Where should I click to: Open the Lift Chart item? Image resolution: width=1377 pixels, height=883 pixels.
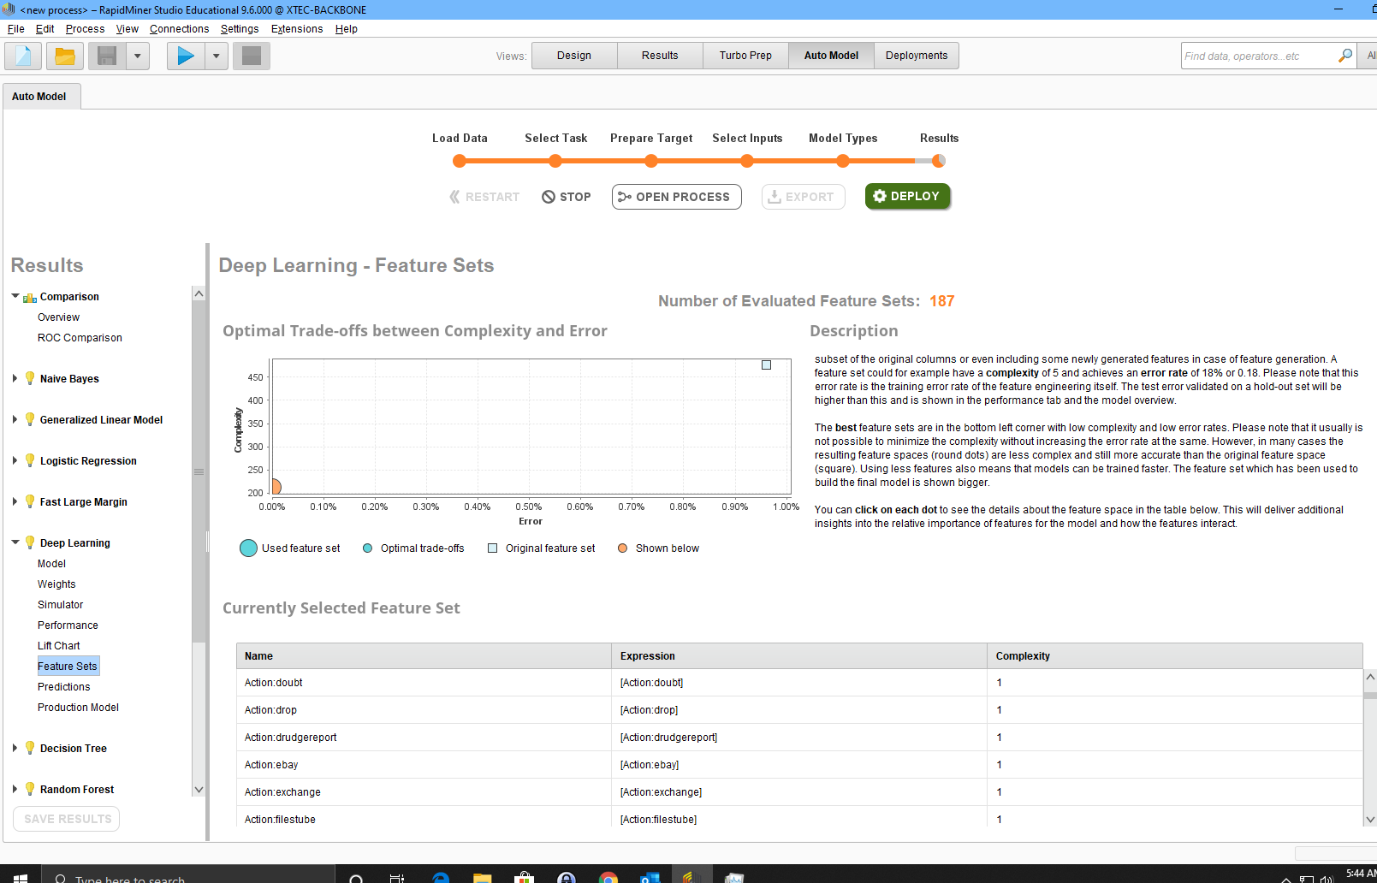pos(58,646)
